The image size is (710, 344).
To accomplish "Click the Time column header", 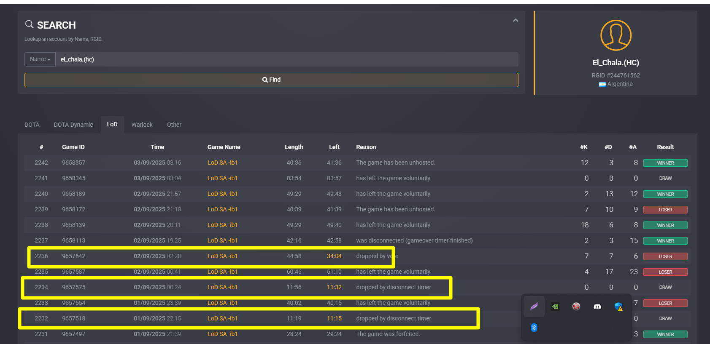I will pos(157,147).
